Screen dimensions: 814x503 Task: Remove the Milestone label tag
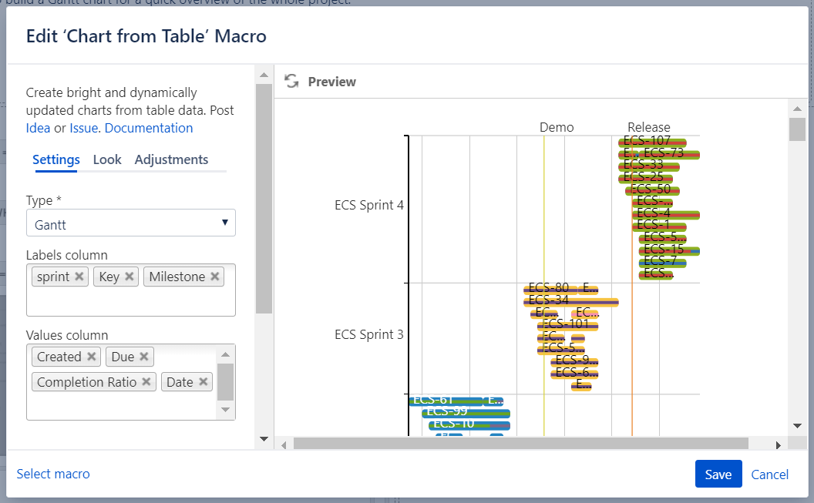coord(215,277)
